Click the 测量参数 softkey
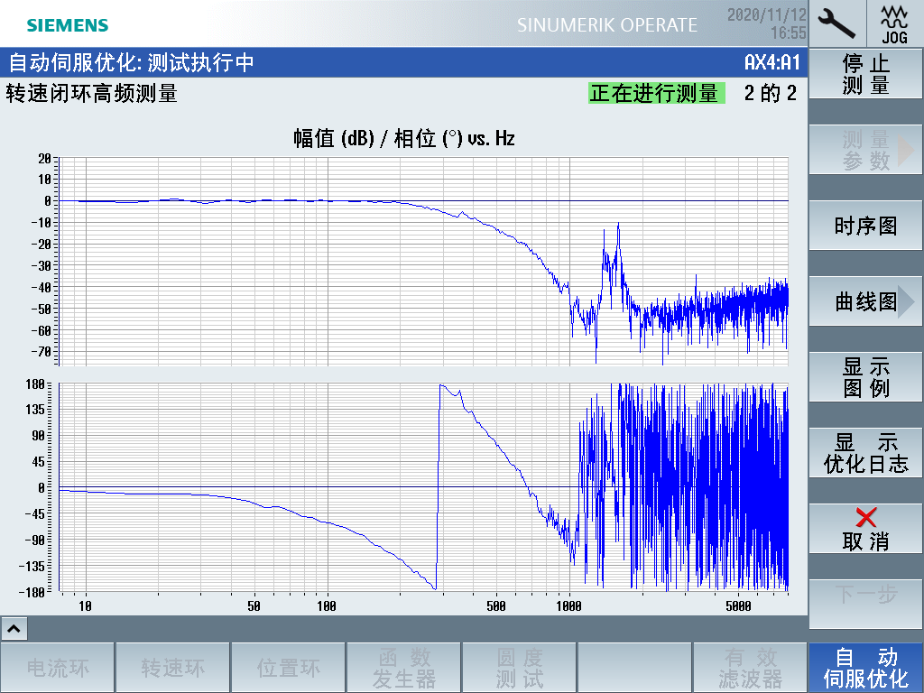The height and width of the screenshot is (693, 924). 865,151
